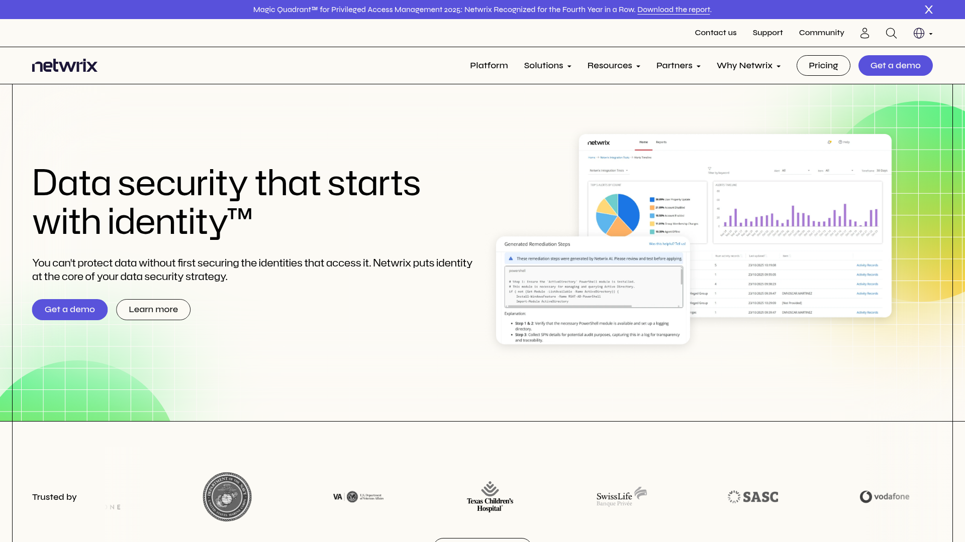Image resolution: width=965 pixels, height=542 pixels.
Task: Open the Community menu item
Action: [x=821, y=33]
